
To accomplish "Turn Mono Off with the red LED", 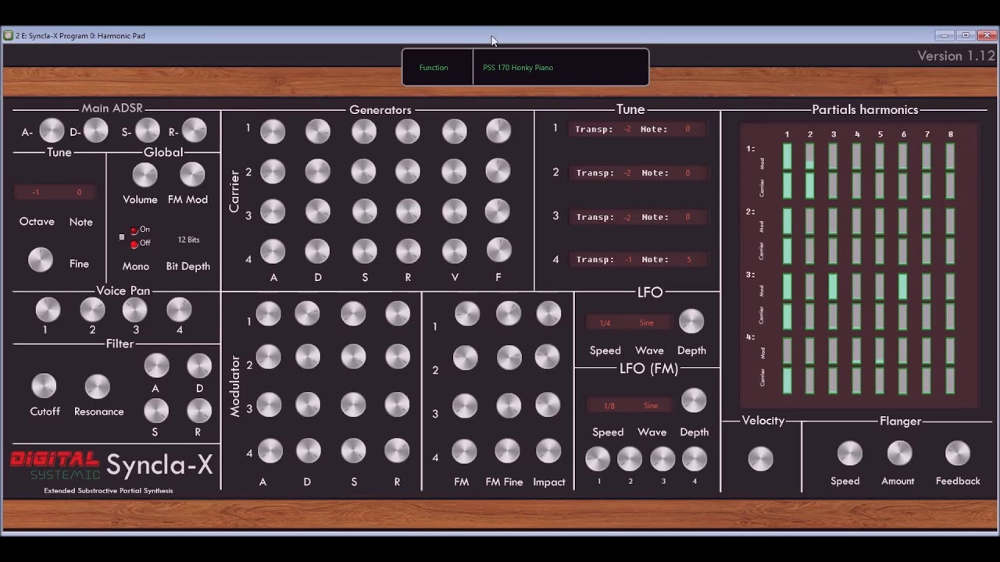I will click(x=134, y=244).
